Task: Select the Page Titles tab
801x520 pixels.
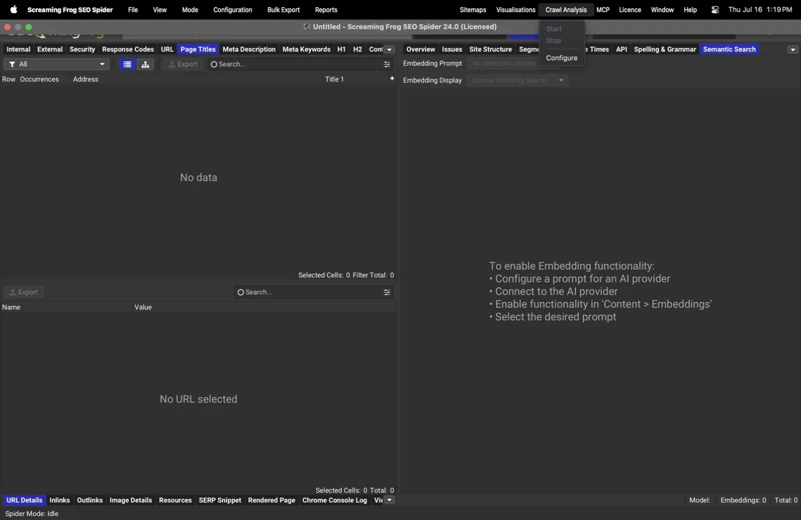Action: (198, 50)
